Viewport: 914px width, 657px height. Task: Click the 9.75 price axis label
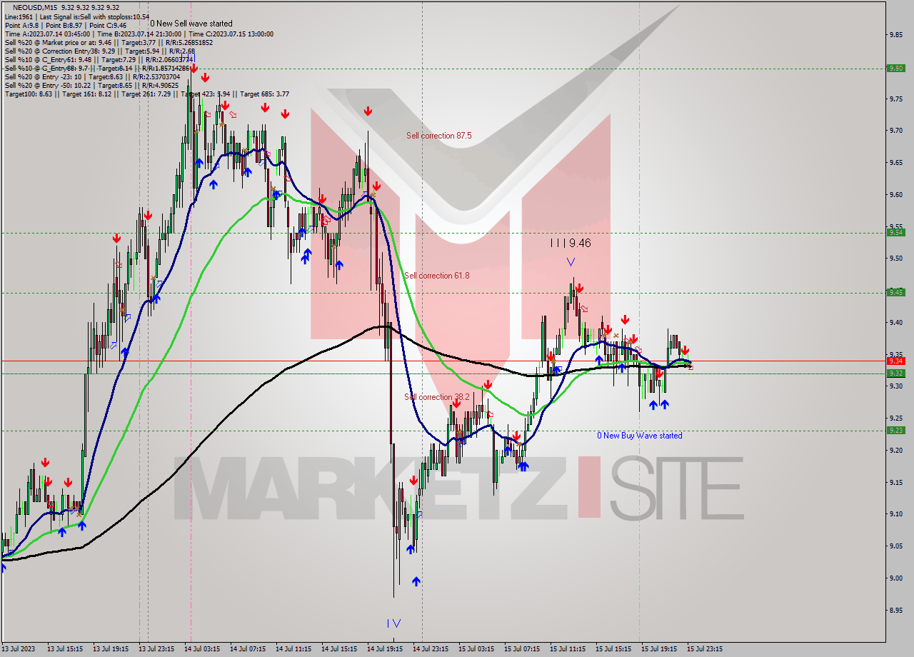pyautogui.click(x=897, y=99)
